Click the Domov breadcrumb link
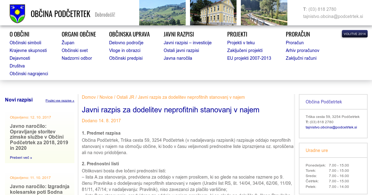The height and width of the screenshot is (195, 372). (x=89, y=97)
